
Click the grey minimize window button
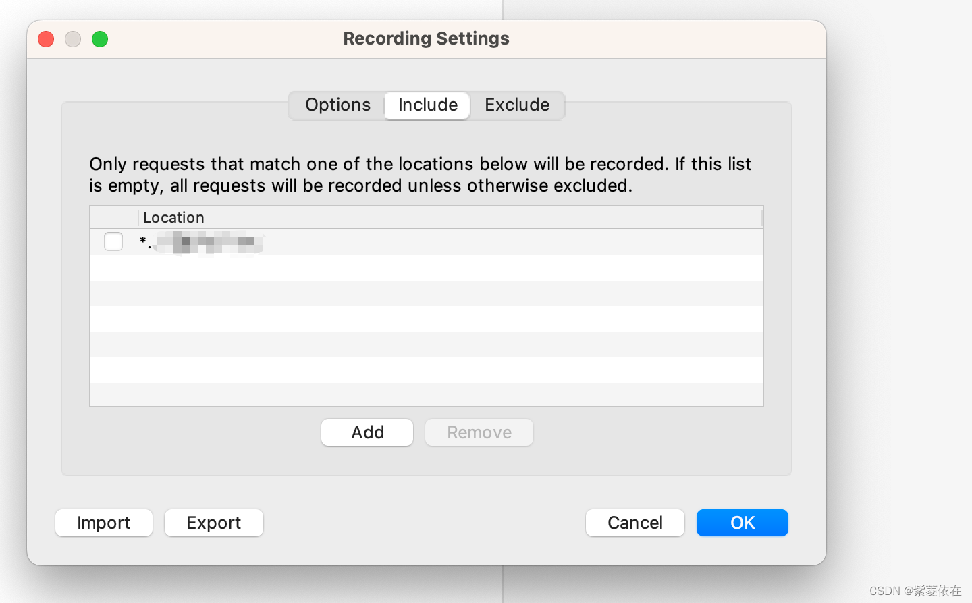pyautogui.click(x=73, y=39)
